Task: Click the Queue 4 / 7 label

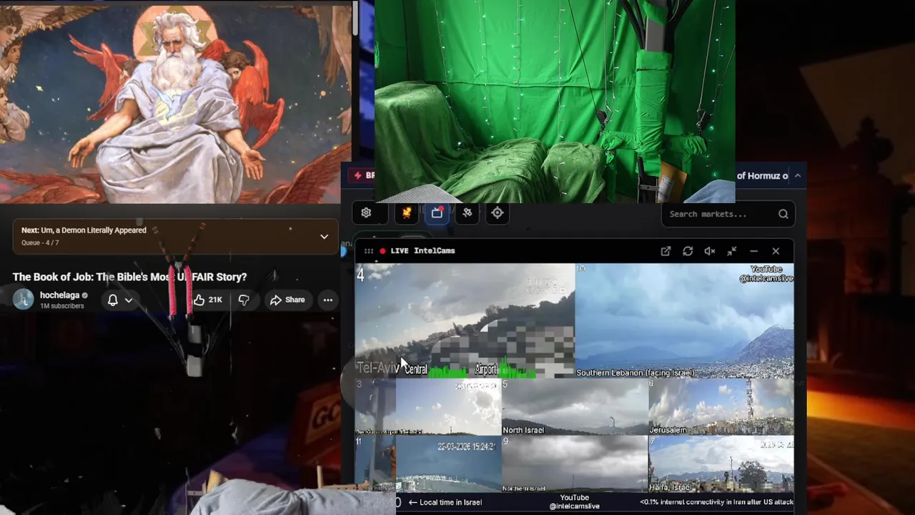Action: click(40, 243)
